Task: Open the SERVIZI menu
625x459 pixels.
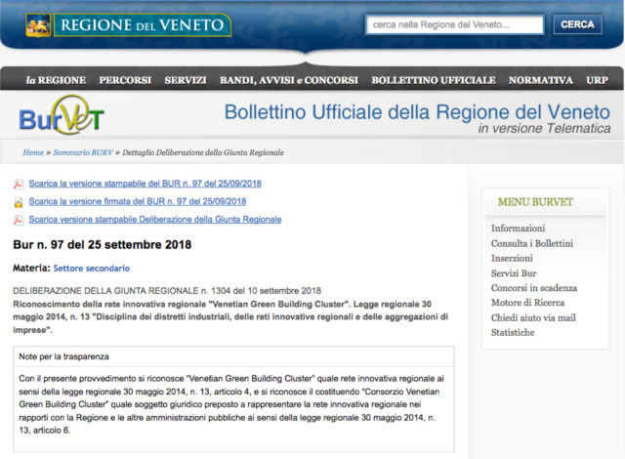Action: 186,80
